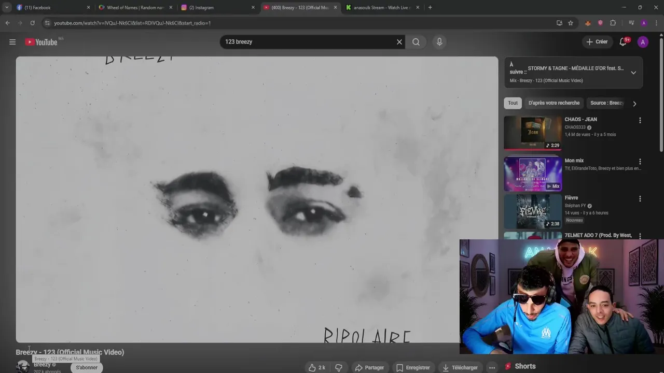Click the video title Breezy - 123
Screen dimensions: 664x373
pos(70,352)
